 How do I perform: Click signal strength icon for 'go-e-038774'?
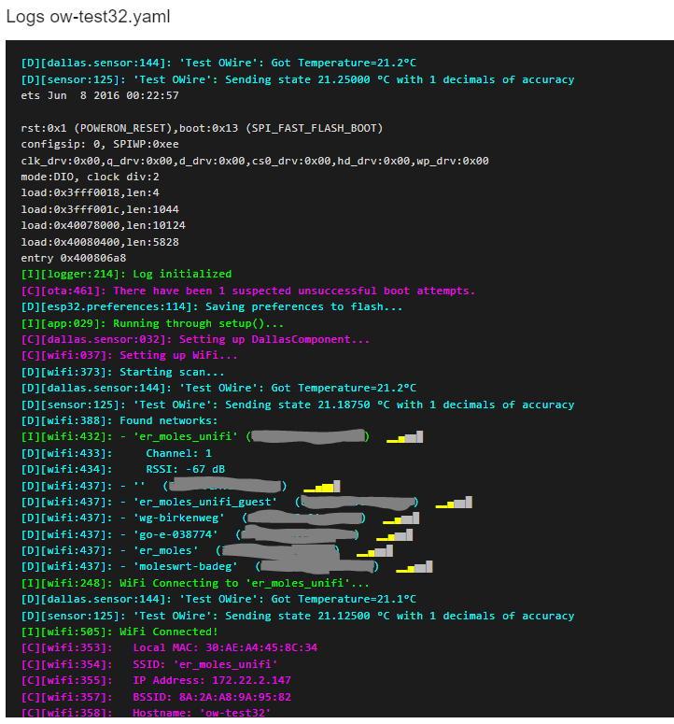(394, 534)
